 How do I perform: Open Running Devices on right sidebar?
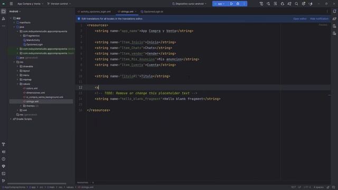[x=334, y=33]
